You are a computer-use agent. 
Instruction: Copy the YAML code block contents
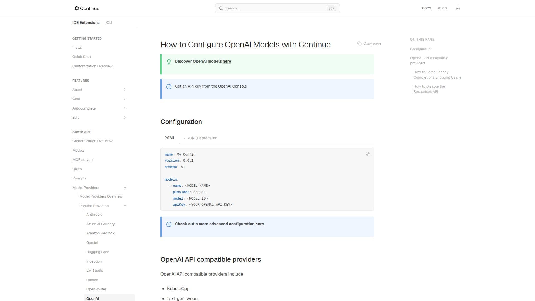[368, 154]
